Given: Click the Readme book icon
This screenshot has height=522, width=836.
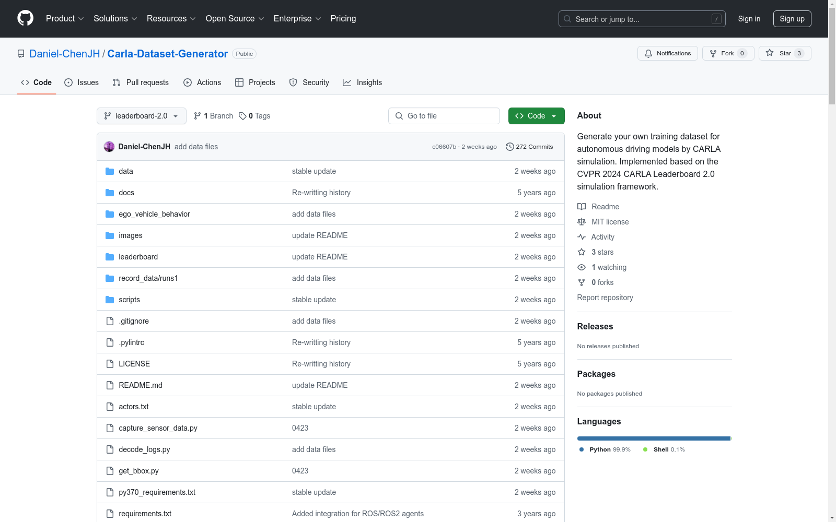Looking at the screenshot, I should click(x=582, y=207).
